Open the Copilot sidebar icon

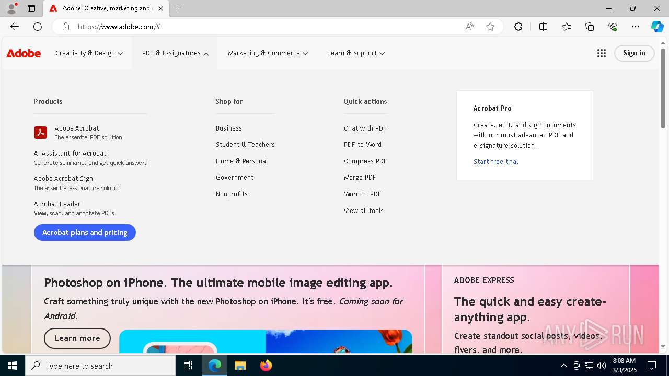point(657,27)
